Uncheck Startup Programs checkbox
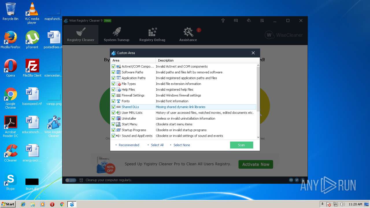Viewport: 370px width, 208px height. pos(113,130)
